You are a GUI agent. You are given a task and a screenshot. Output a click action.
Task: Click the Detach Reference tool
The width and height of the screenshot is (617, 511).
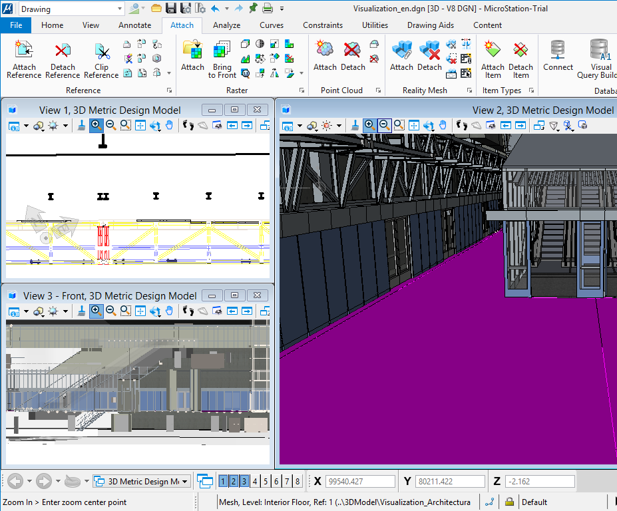point(63,59)
